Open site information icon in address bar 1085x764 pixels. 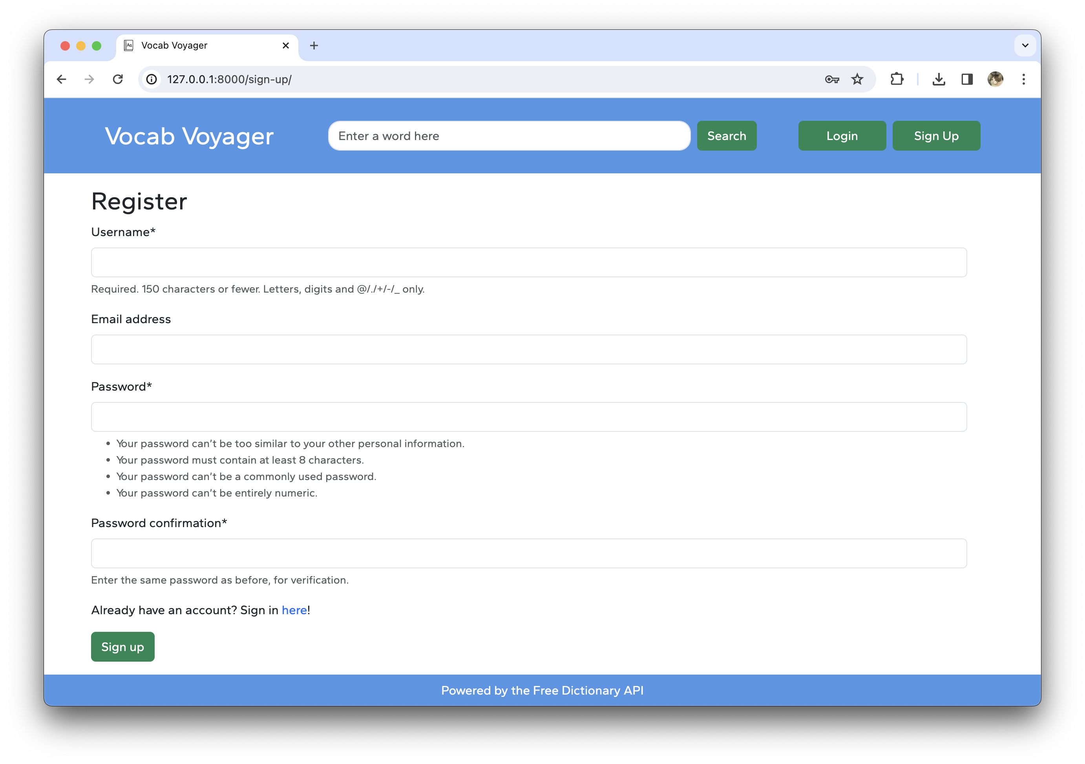(x=151, y=79)
